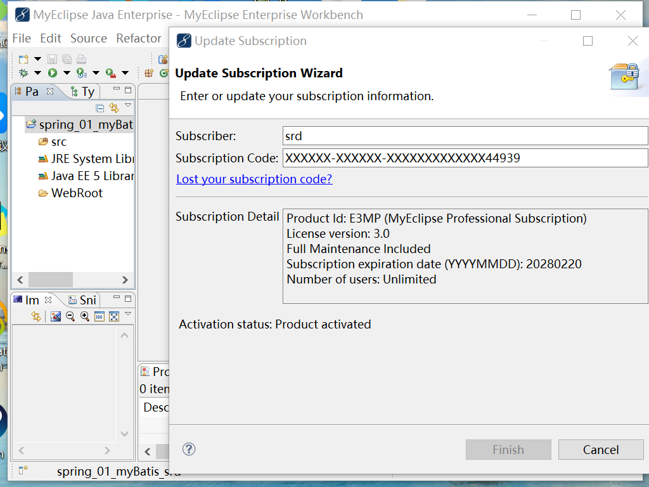Open the Debug configurations dropdown arrow
This screenshot has height=487, width=649.
point(37,74)
